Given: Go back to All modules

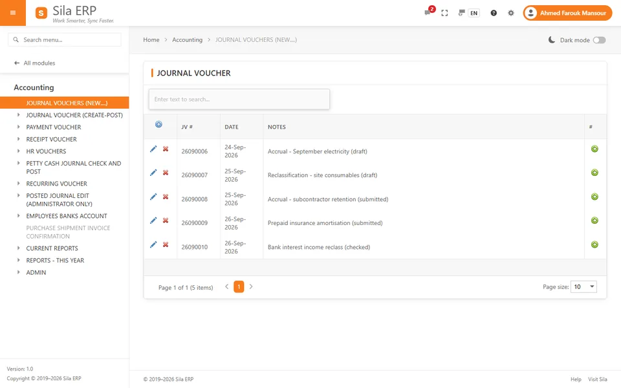Looking at the screenshot, I should pos(35,63).
